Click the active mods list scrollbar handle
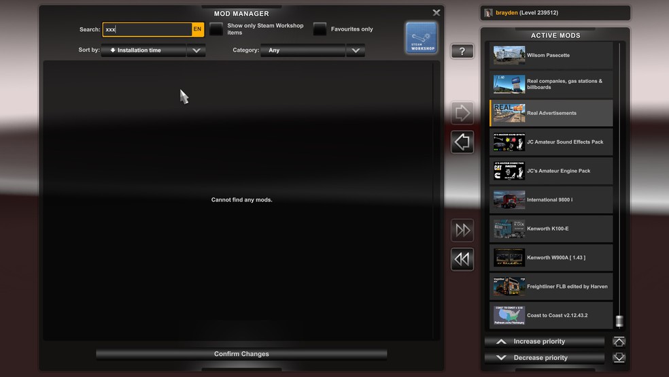Viewport: 669px width, 377px height. (x=619, y=321)
